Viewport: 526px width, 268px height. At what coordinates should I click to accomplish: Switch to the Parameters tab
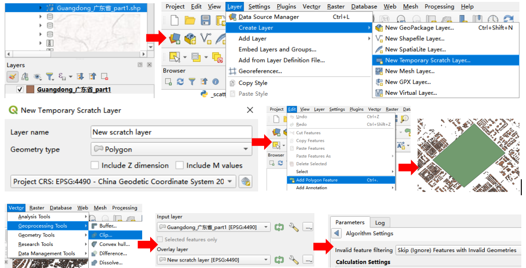pyautogui.click(x=350, y=222)
